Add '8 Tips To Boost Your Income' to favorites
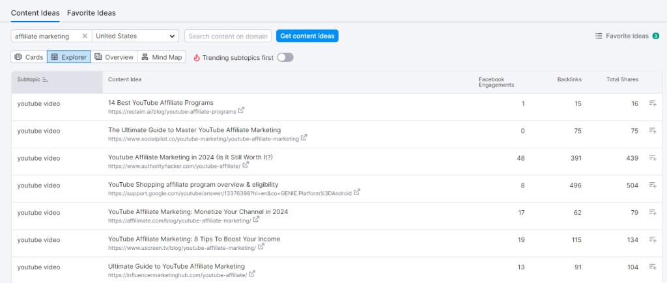The height and width of the screenshot is (283, 667). (x=653, y=239)
